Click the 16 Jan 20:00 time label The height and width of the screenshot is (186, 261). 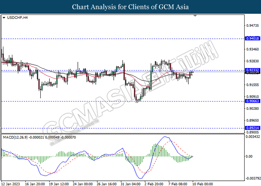point(35,184)
